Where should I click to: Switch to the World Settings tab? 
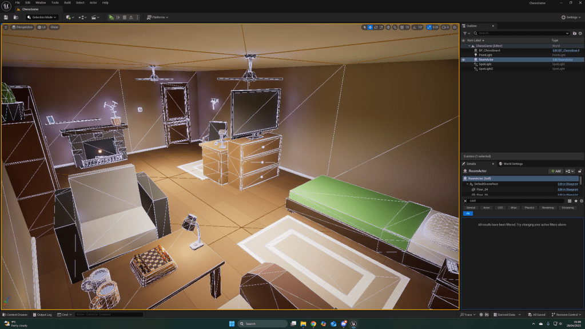click(511, 164)
